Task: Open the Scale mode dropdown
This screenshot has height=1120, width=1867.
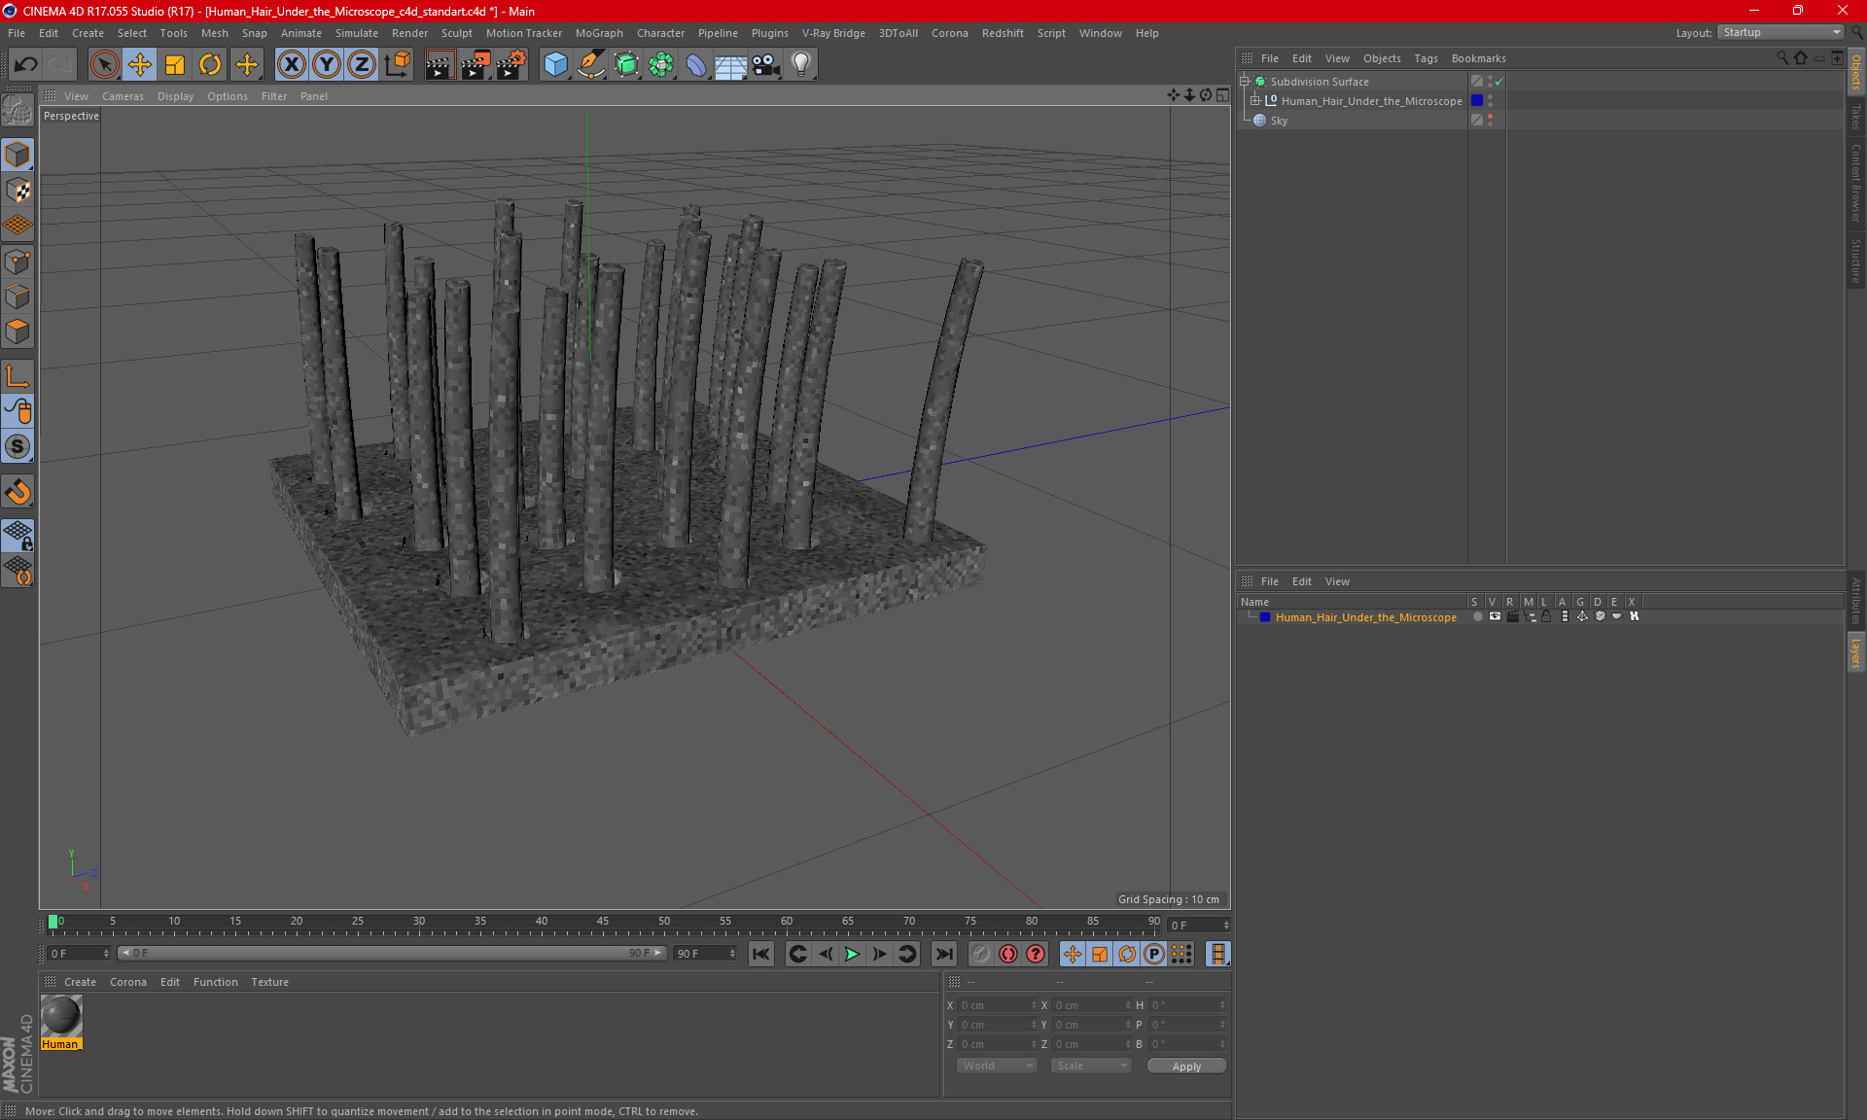Action: [1091, 1066]
